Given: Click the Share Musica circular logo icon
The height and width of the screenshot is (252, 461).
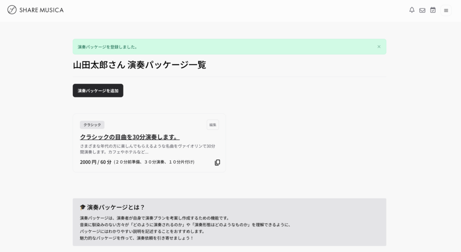Looking at the screenshot, I should point(12,10).
